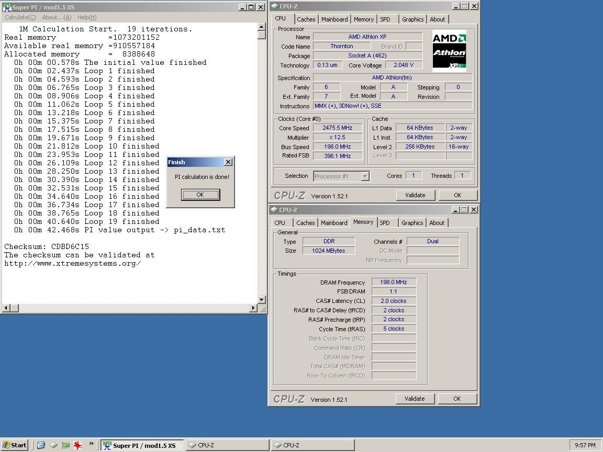
Task: Switch to CPU tab in bottom CPU-Z
Action: click(280, 223)
